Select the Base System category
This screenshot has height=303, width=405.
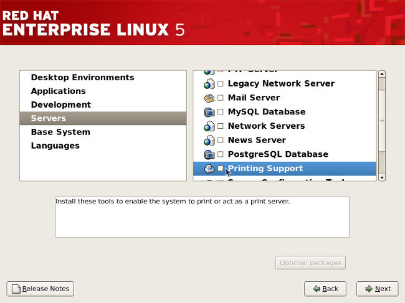[x=103, y=133]
